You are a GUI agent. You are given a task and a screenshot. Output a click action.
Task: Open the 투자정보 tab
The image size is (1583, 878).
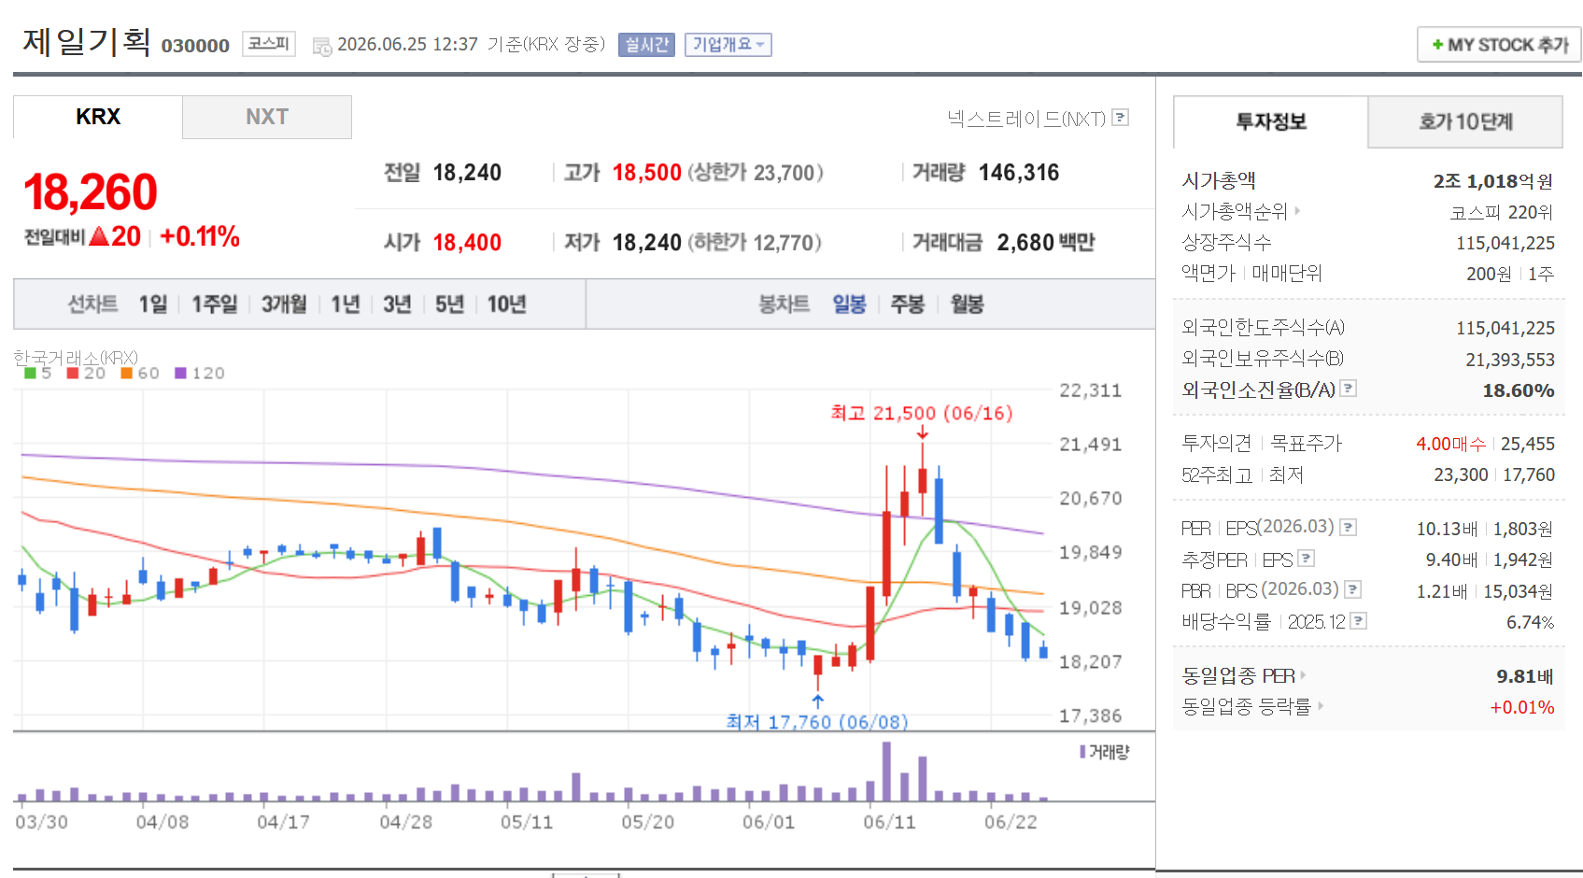[x=1271, y=121]
